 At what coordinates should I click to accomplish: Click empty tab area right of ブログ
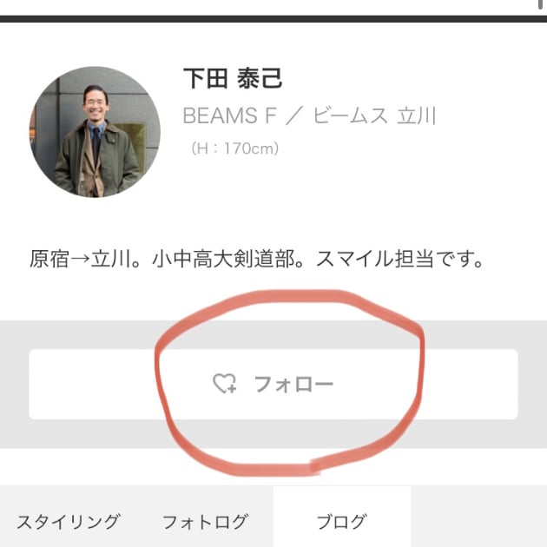pos(478,517)
